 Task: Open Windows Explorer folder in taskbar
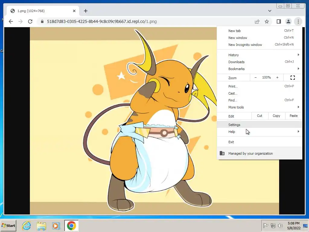[x=41, y=225]
